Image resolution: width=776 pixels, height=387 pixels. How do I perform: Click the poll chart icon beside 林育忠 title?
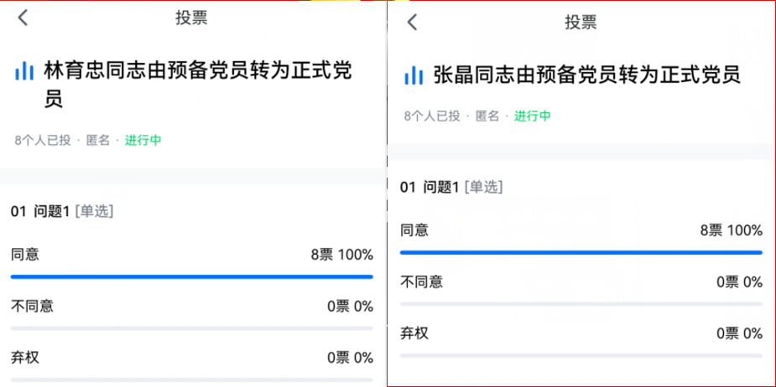24,72
